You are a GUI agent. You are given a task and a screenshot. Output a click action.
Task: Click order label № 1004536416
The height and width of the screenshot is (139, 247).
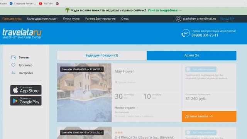point(82,132)
